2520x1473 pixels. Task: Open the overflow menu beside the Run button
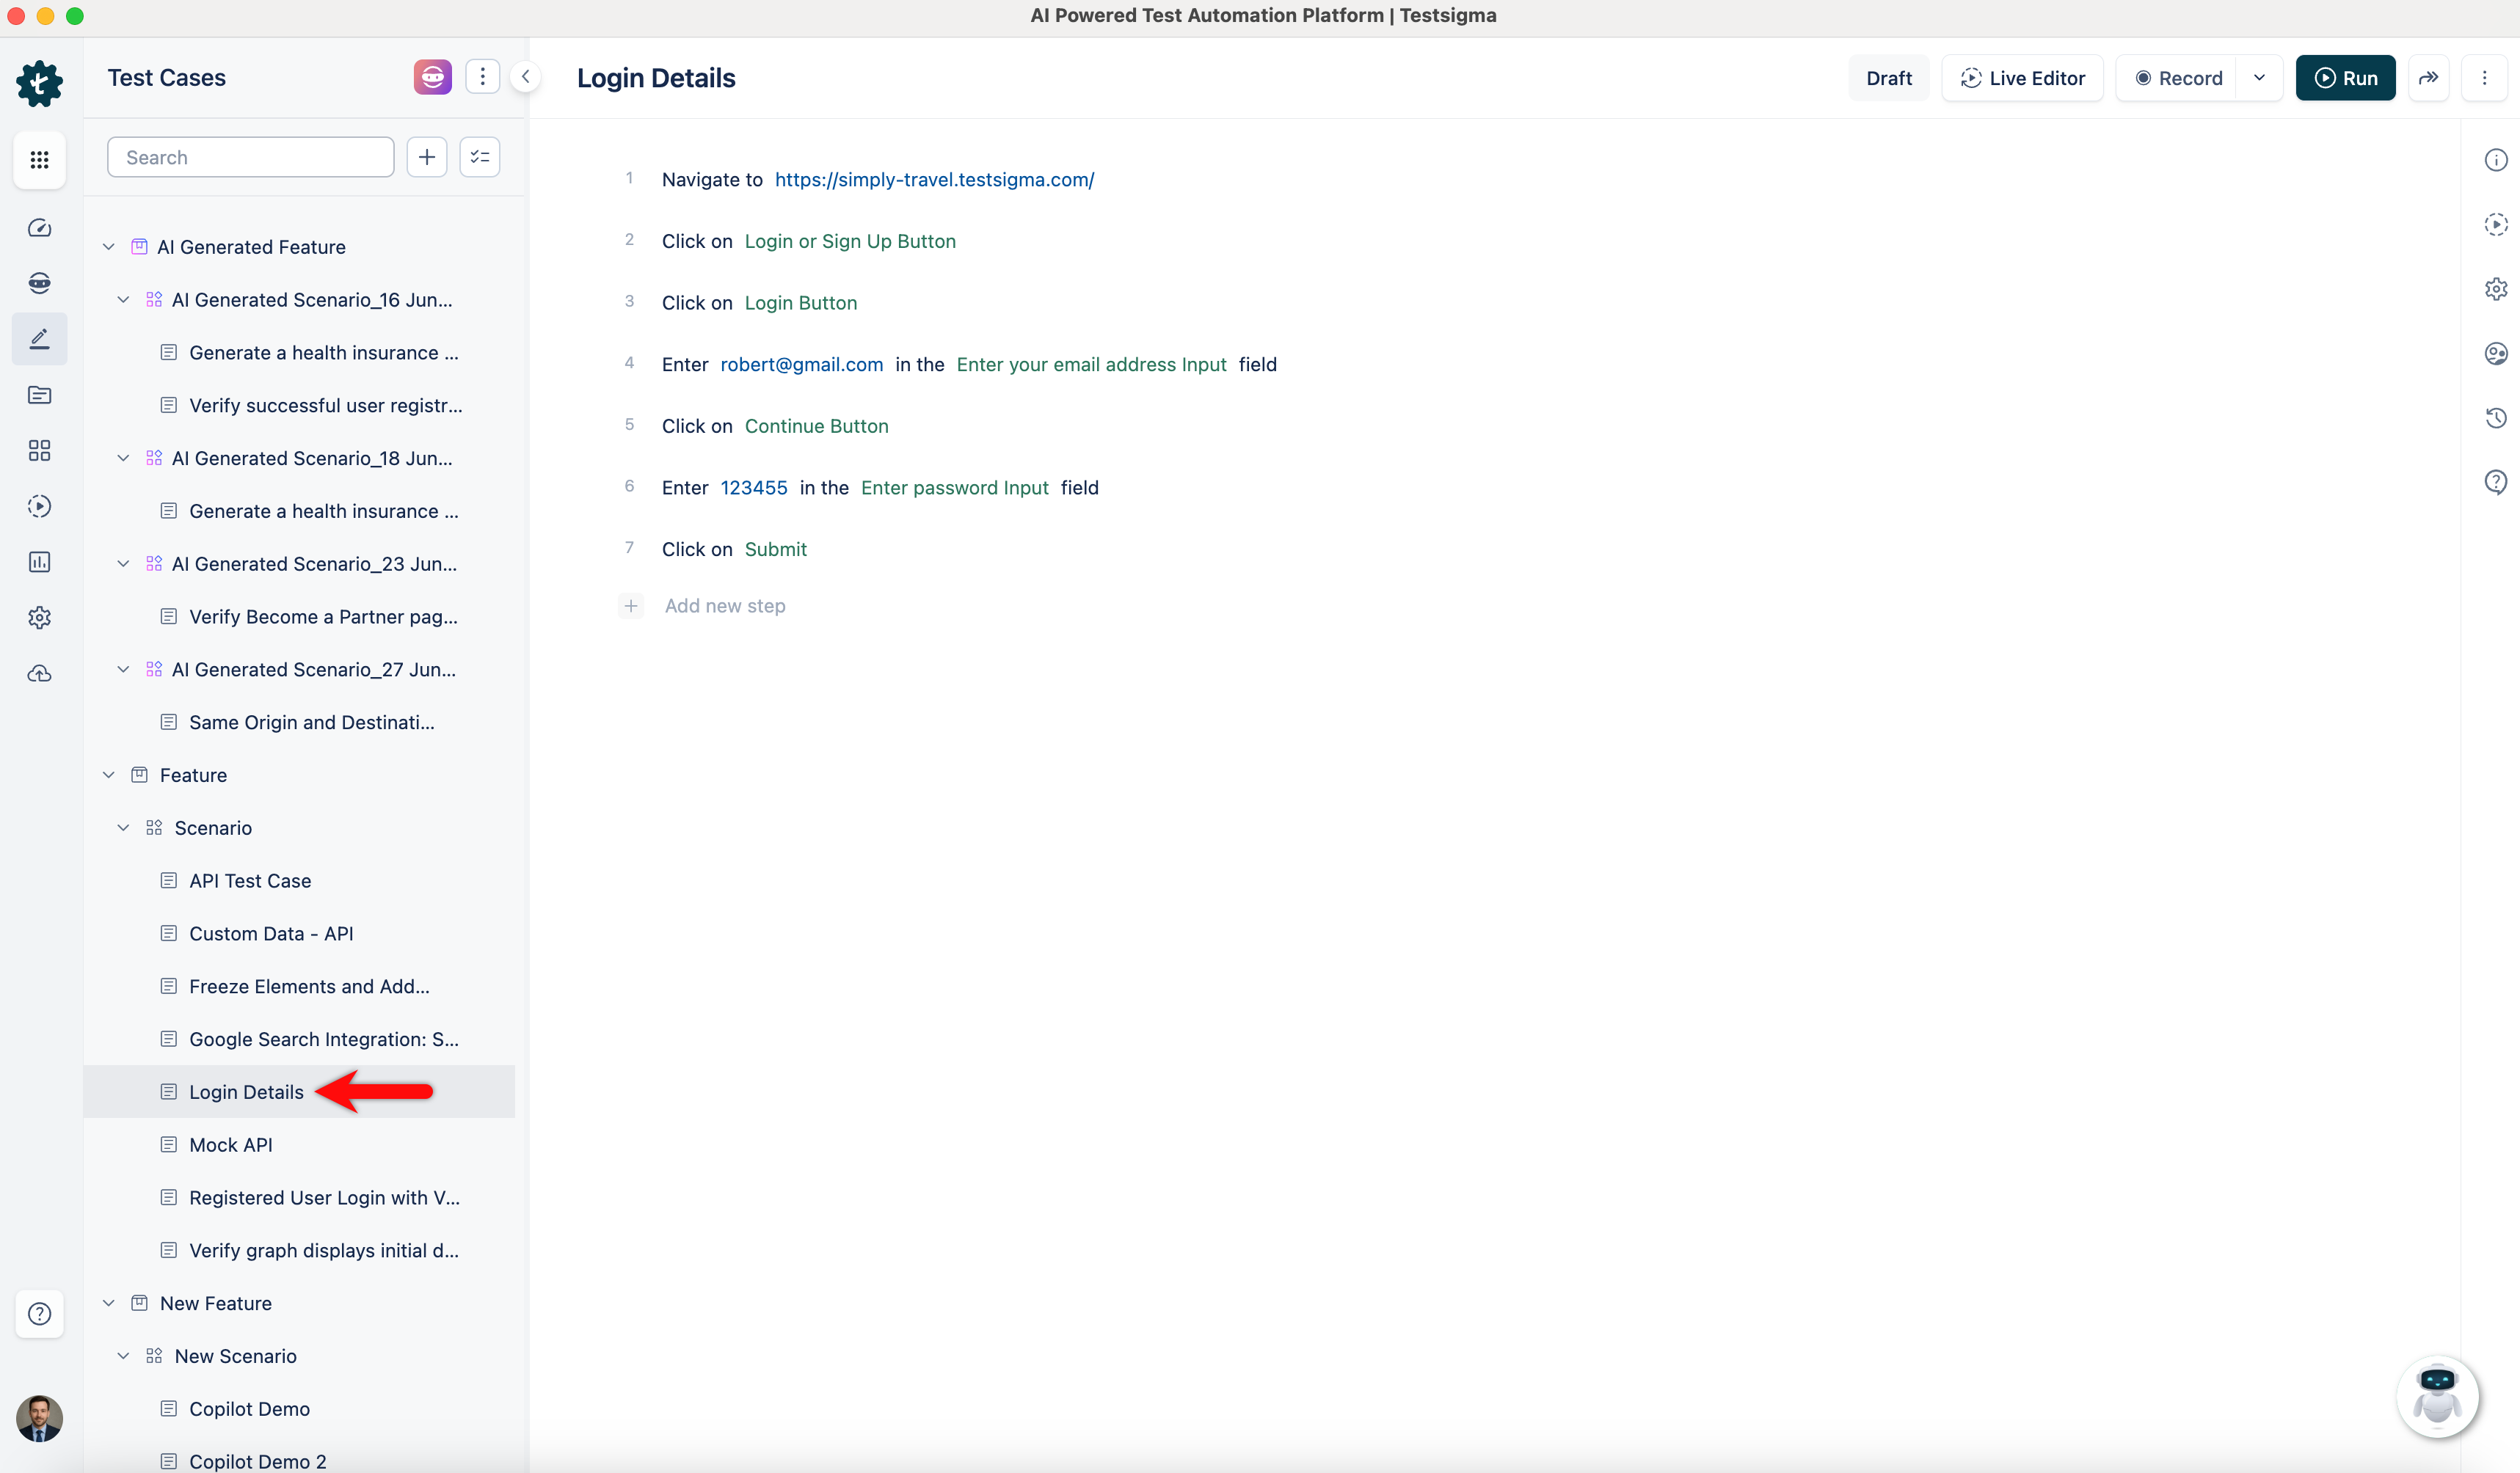[x=2485, y=77]
